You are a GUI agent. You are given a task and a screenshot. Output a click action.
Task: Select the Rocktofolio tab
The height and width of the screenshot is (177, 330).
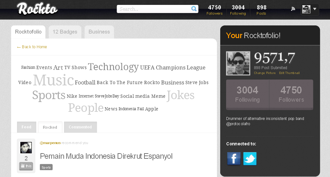[28, 32]
